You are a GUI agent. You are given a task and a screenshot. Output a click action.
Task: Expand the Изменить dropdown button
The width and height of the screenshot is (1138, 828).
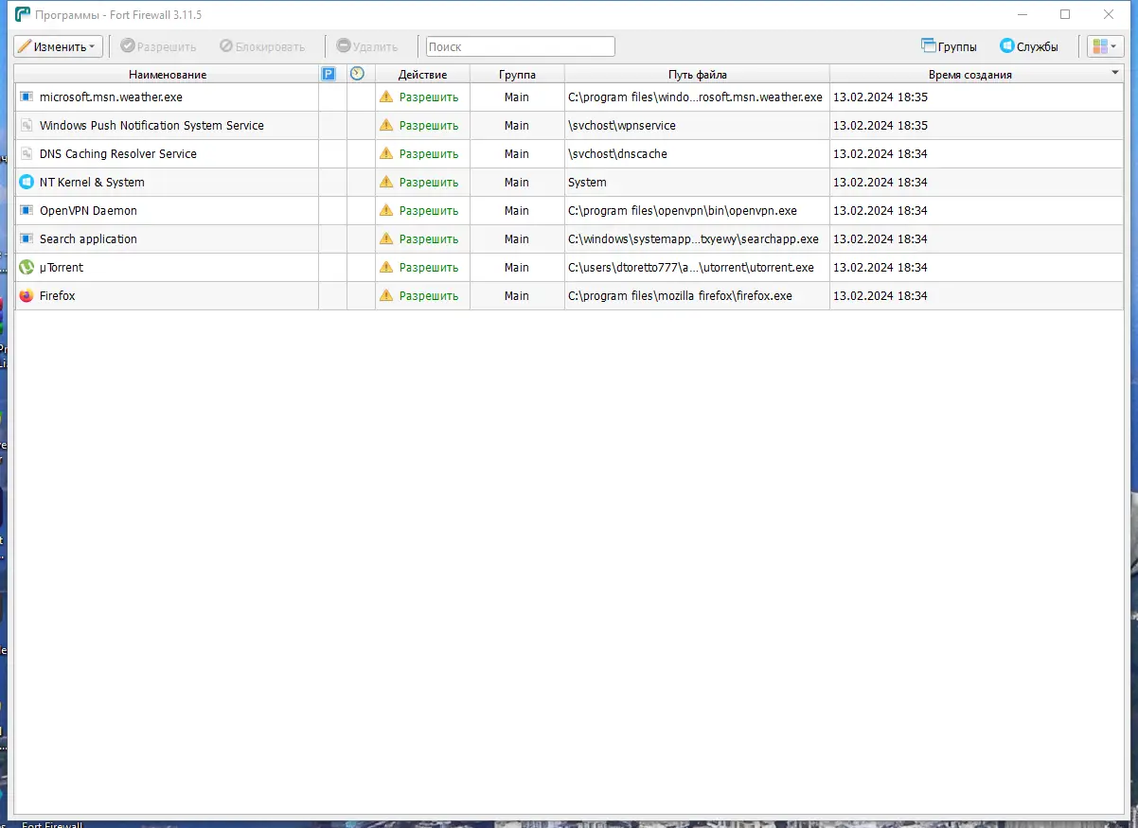[x=58, y=45]
